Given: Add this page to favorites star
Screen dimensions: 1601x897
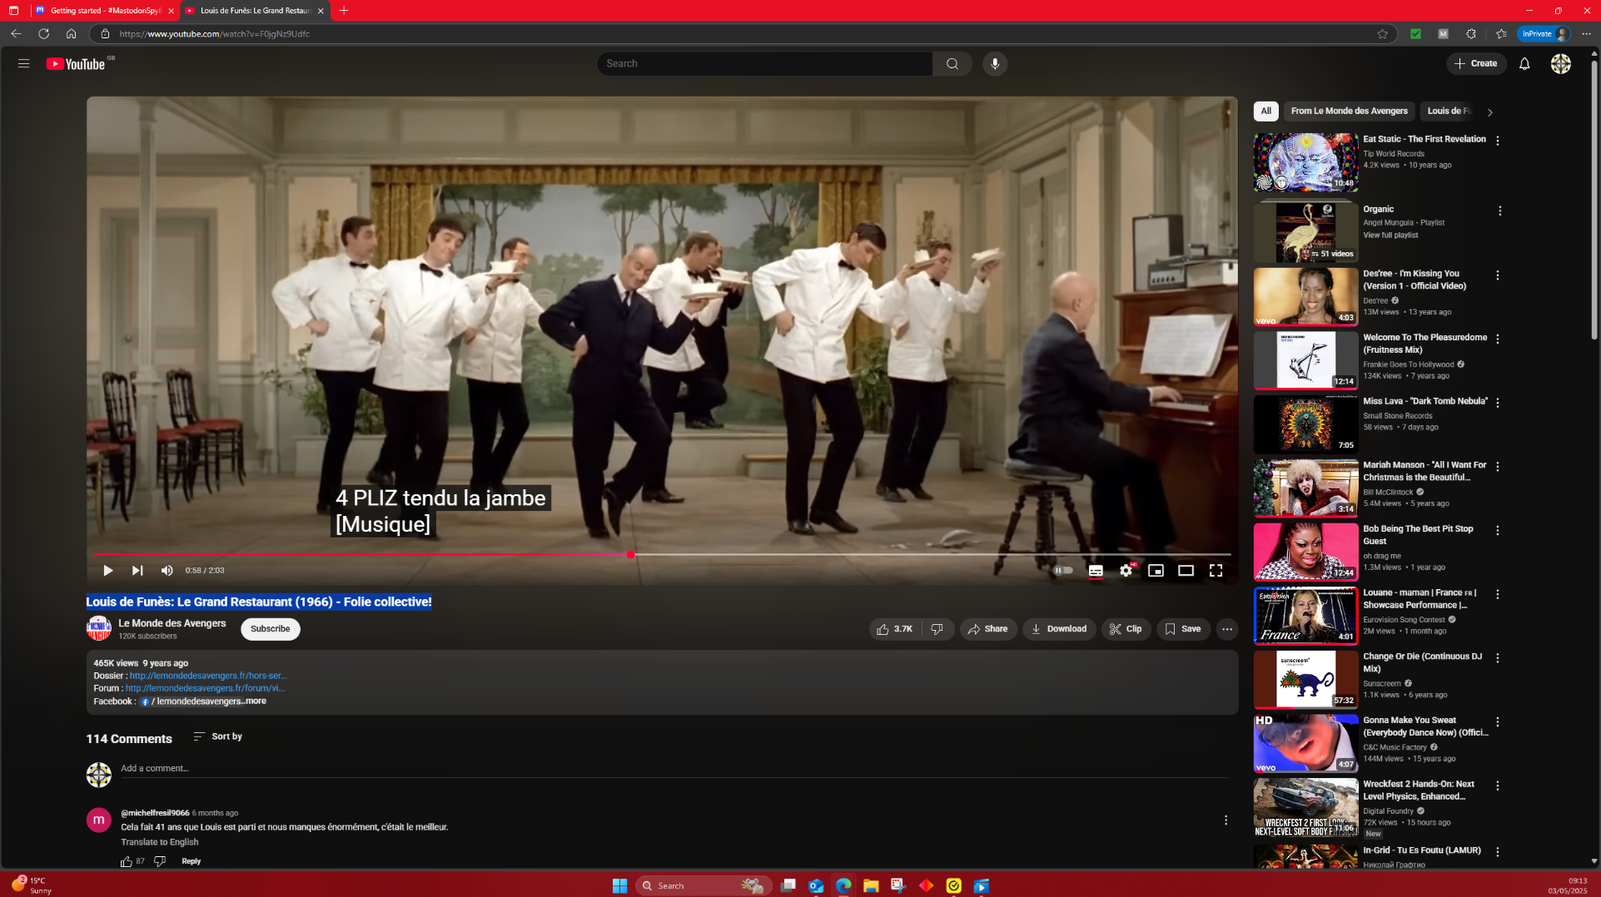Looking at the screenshot, I should point(1382,34).
